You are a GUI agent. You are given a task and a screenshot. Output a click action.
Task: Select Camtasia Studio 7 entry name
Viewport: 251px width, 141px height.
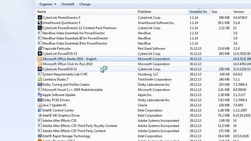click(x=55, y=79)
